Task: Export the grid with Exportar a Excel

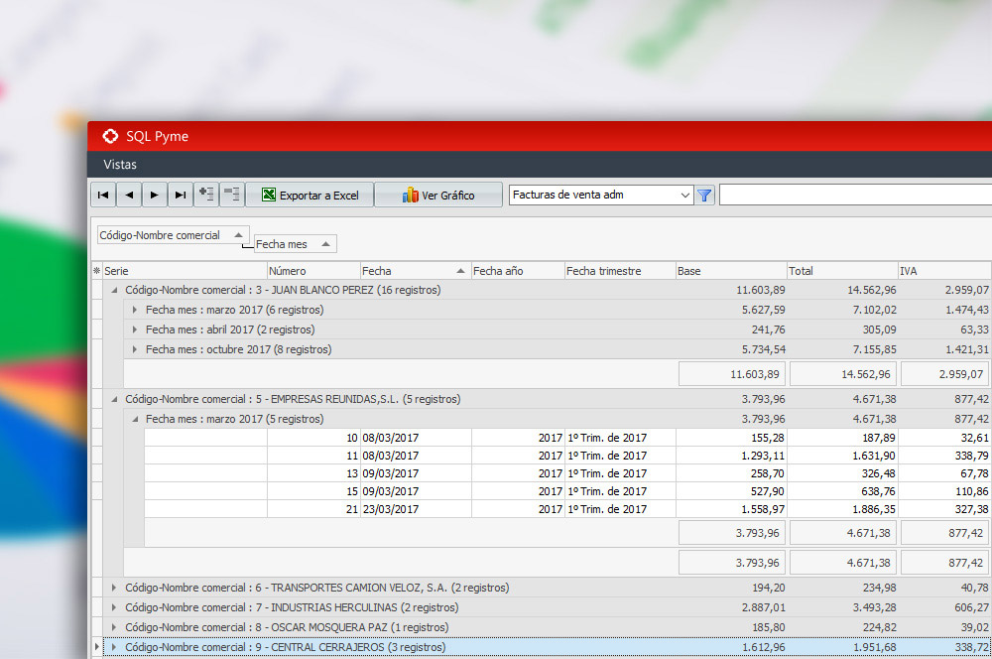Action: coord(310,196)
